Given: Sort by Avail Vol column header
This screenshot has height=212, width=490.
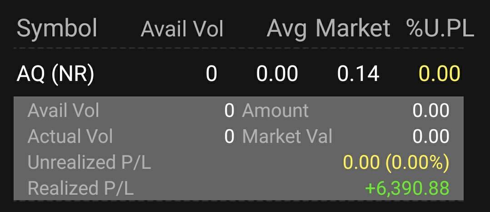Looking at the screenshot, I should coord(182,30).
